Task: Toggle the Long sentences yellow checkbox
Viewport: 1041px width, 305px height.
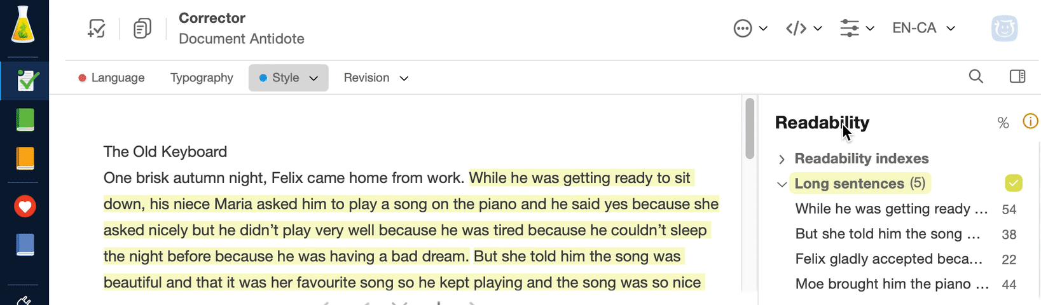Action: [1014, 184]
